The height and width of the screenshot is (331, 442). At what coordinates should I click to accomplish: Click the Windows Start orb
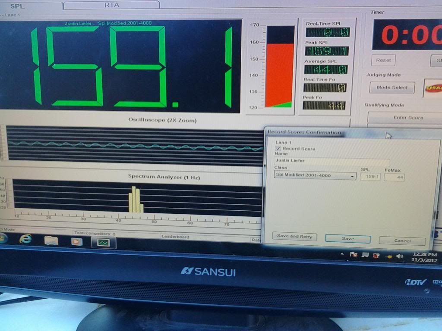(2, 238)
